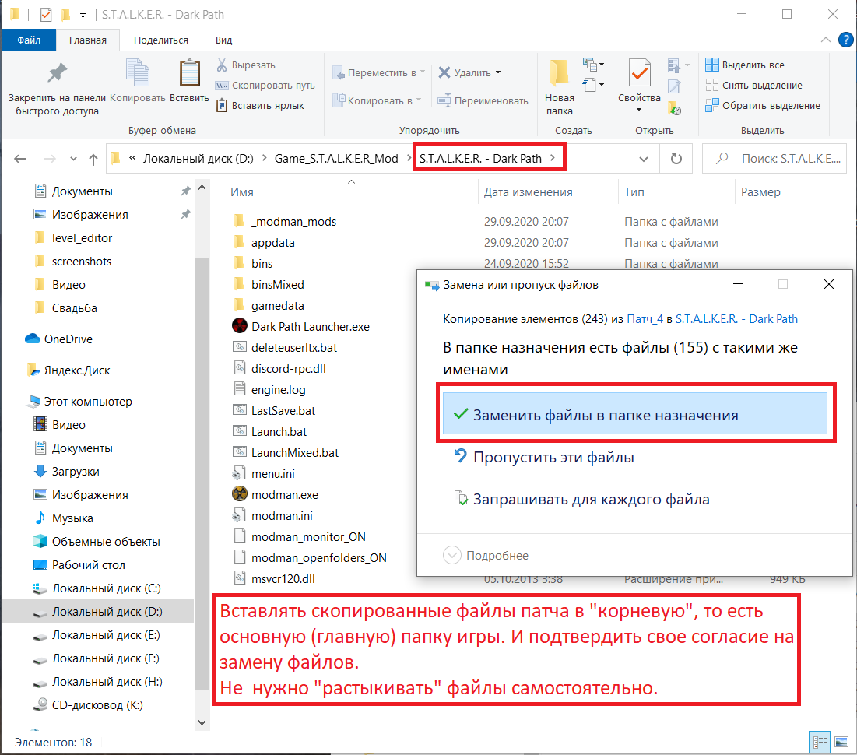Select the modman.exe file
This screenshot has height=755, width=857.
point(275,495)
